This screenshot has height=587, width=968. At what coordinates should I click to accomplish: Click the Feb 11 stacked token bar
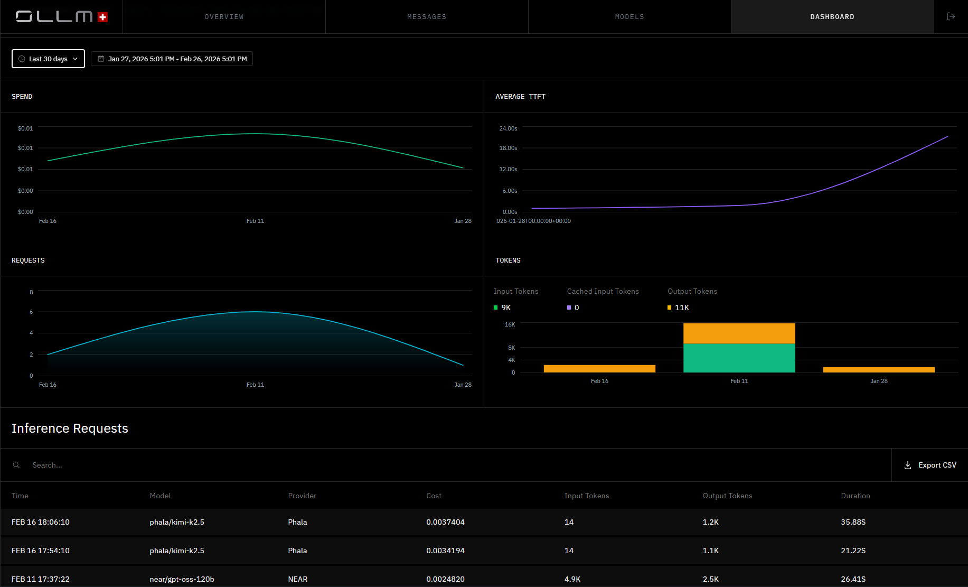click(739, 349)
